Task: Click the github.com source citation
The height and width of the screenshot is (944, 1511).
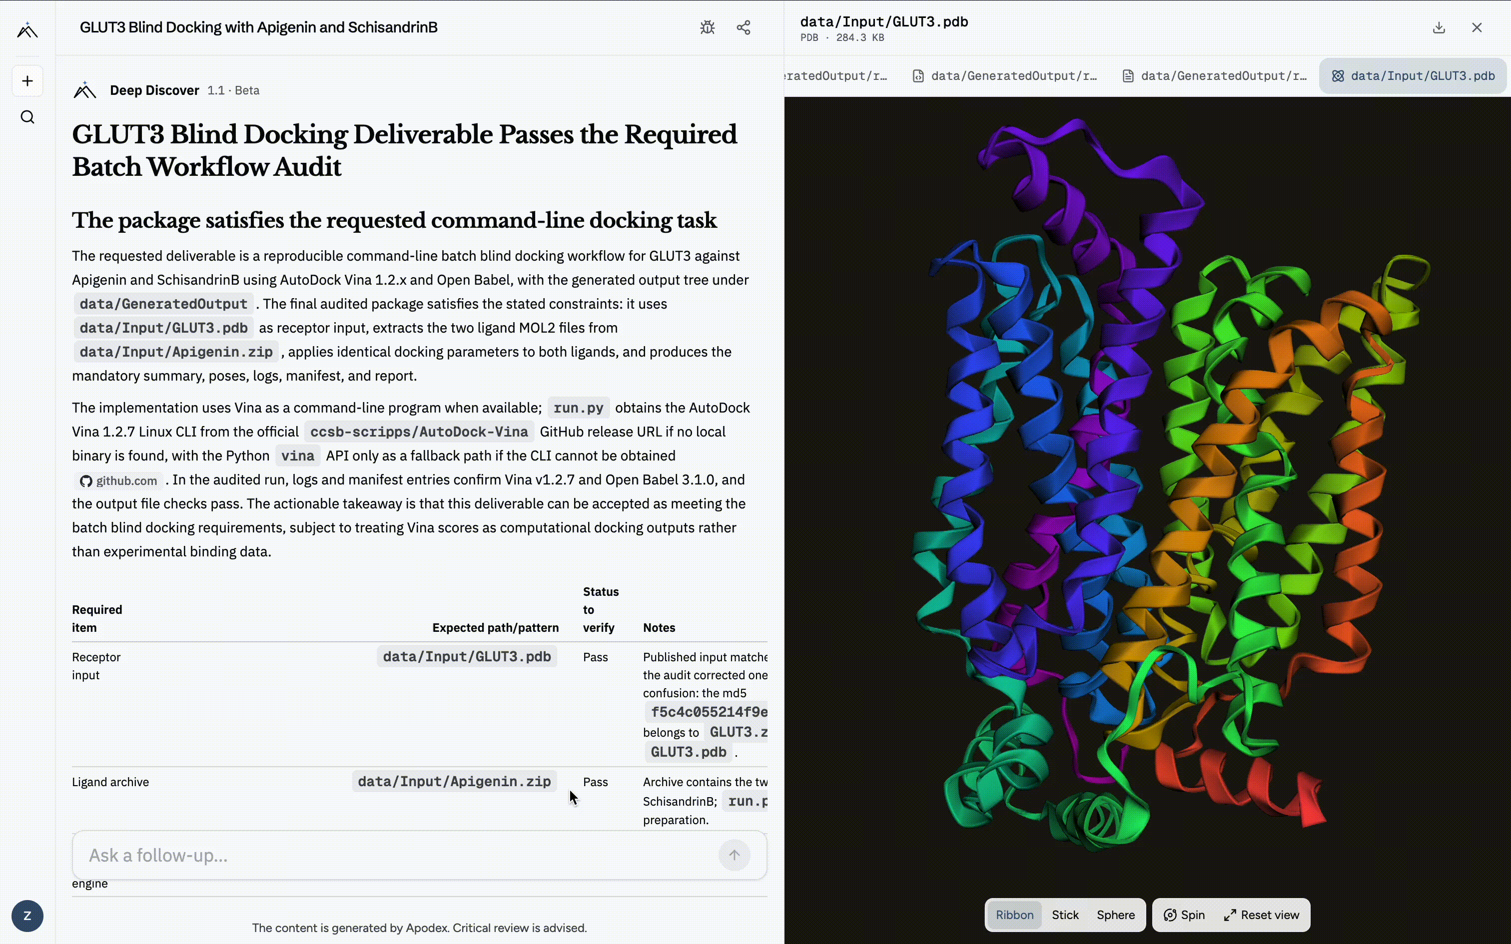Action: pyautogui.click(x=119, y=480)
